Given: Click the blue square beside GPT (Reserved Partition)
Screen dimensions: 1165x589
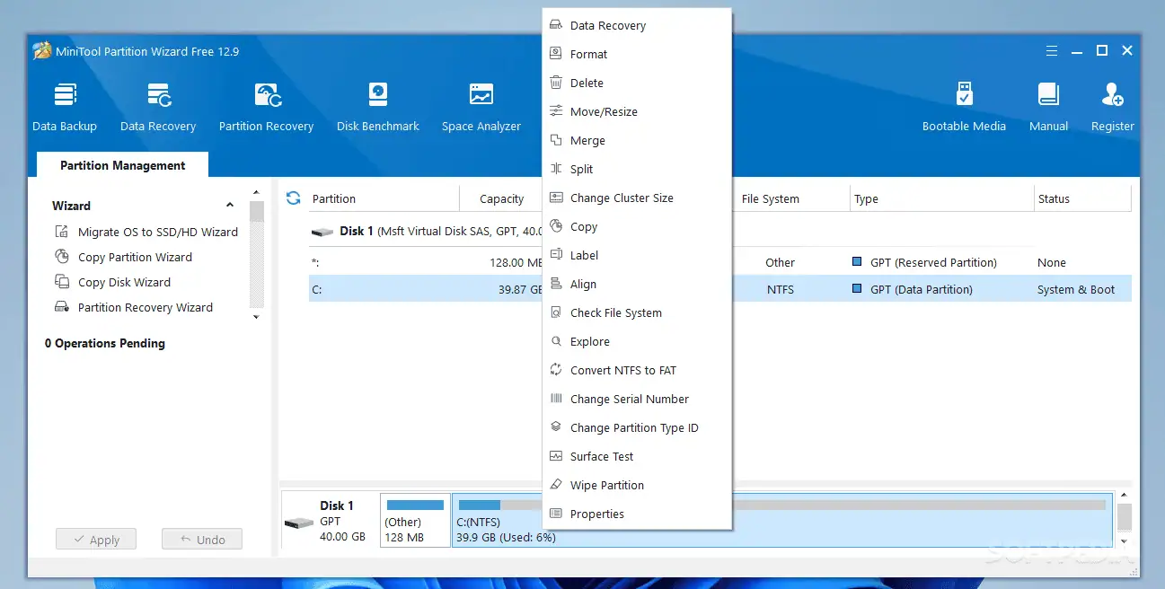Looking at the screenshot, I should (x=857, y=262).
